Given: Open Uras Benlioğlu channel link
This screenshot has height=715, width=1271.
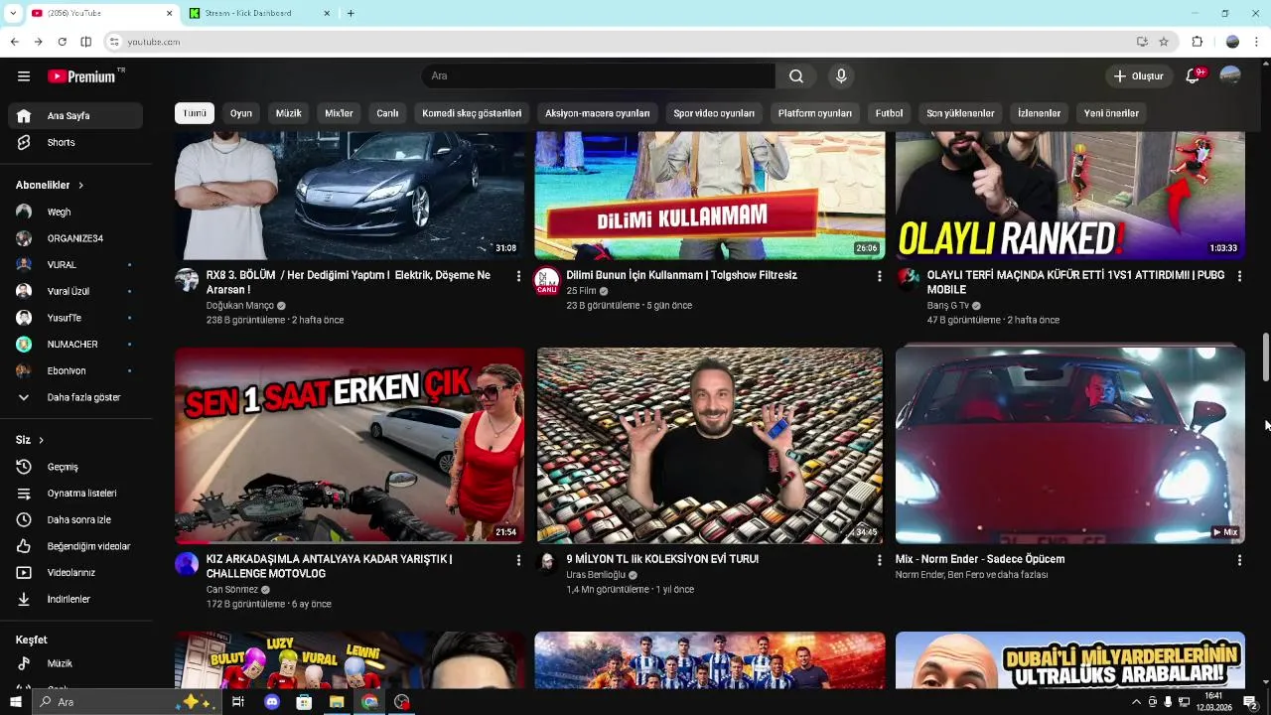Looking at the screenshot, I should click(596, 575).
